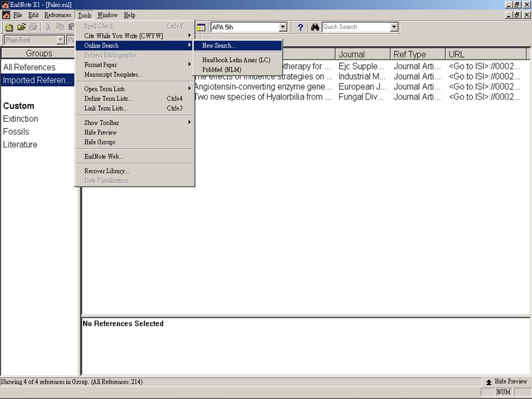Viewport: 532px width, 399px height.
Task: Click the NUM indicator in status bar
Action: pyautogui.click(x=504, y=392)
